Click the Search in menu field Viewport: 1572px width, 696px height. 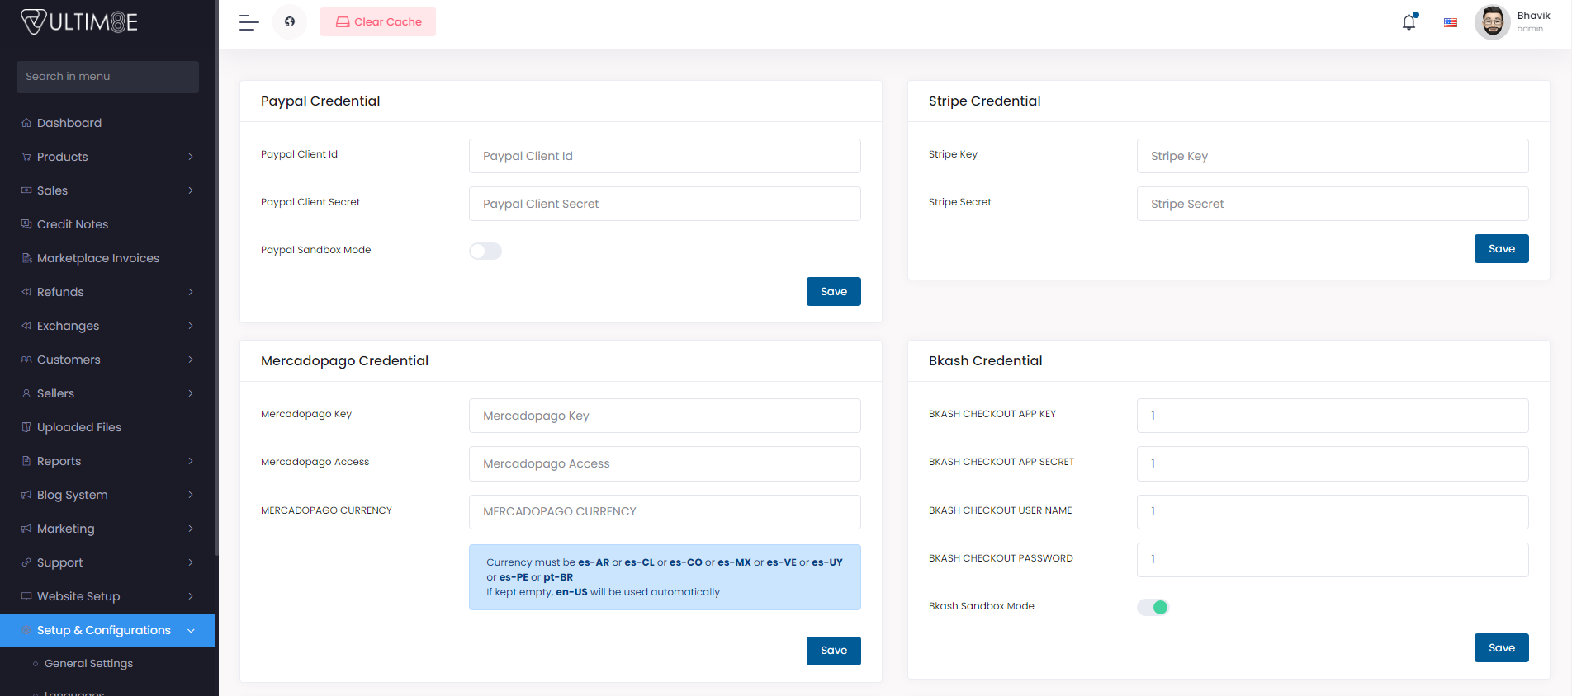pos(107,77)
